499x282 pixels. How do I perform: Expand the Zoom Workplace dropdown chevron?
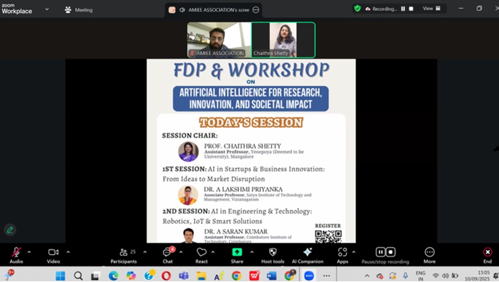[x=47, y=9]
